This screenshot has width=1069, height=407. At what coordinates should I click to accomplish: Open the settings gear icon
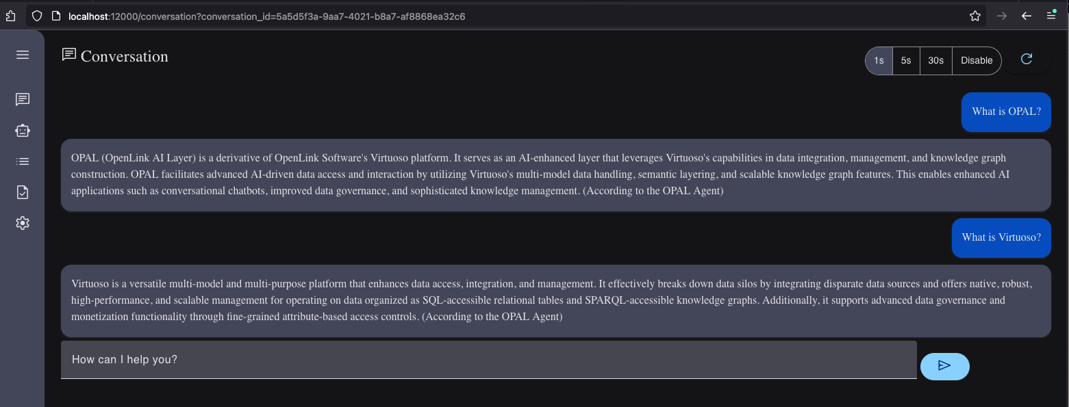[x=23, y=223]
